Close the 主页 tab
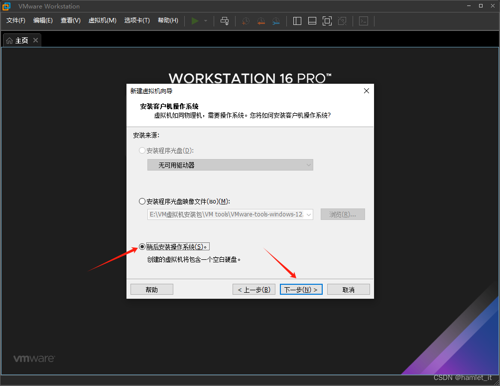 [x=36, y=40]
